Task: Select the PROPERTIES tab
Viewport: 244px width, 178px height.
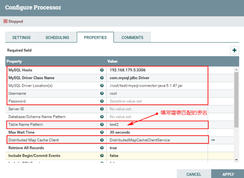Action: (95, 37)
